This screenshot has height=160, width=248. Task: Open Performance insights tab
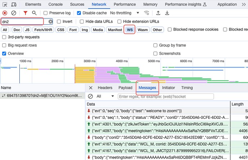pyautogui.click(x=186, y=4)
